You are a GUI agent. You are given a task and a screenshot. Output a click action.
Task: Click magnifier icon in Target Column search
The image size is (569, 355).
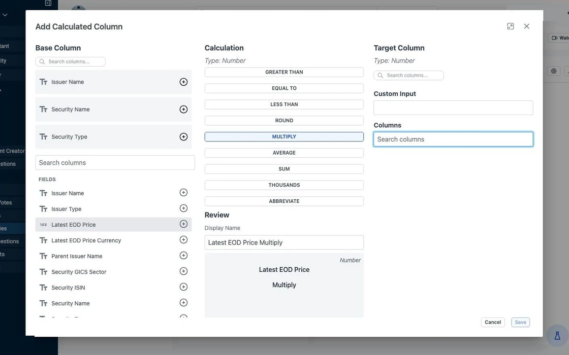(381, 76)
